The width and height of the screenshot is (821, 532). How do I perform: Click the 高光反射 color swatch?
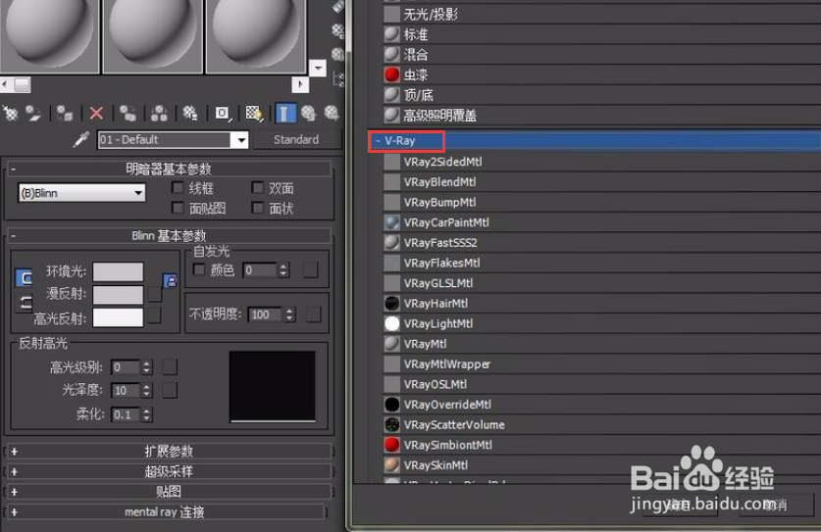pyautogui.click(x=118, y=317)
